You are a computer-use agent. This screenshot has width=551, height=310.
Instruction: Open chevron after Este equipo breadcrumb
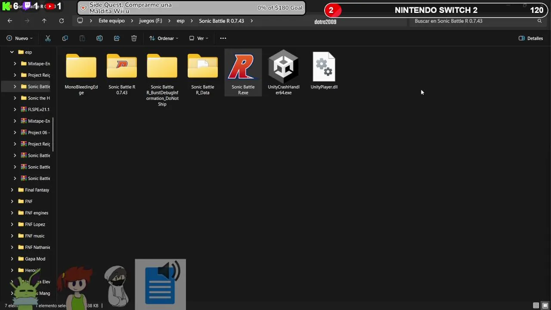pyautogui.click(x=132, y=21)
